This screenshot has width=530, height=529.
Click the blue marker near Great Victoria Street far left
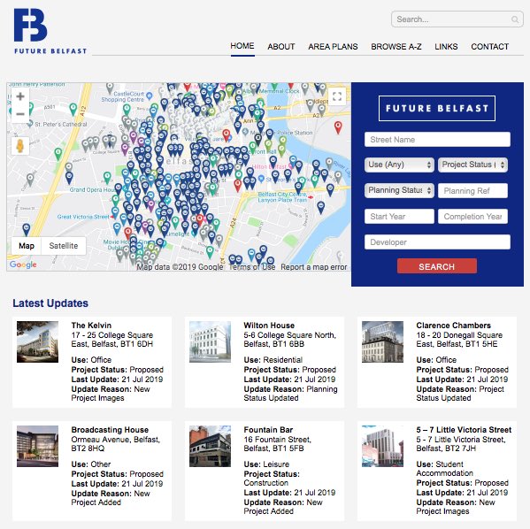pos(27,229)
